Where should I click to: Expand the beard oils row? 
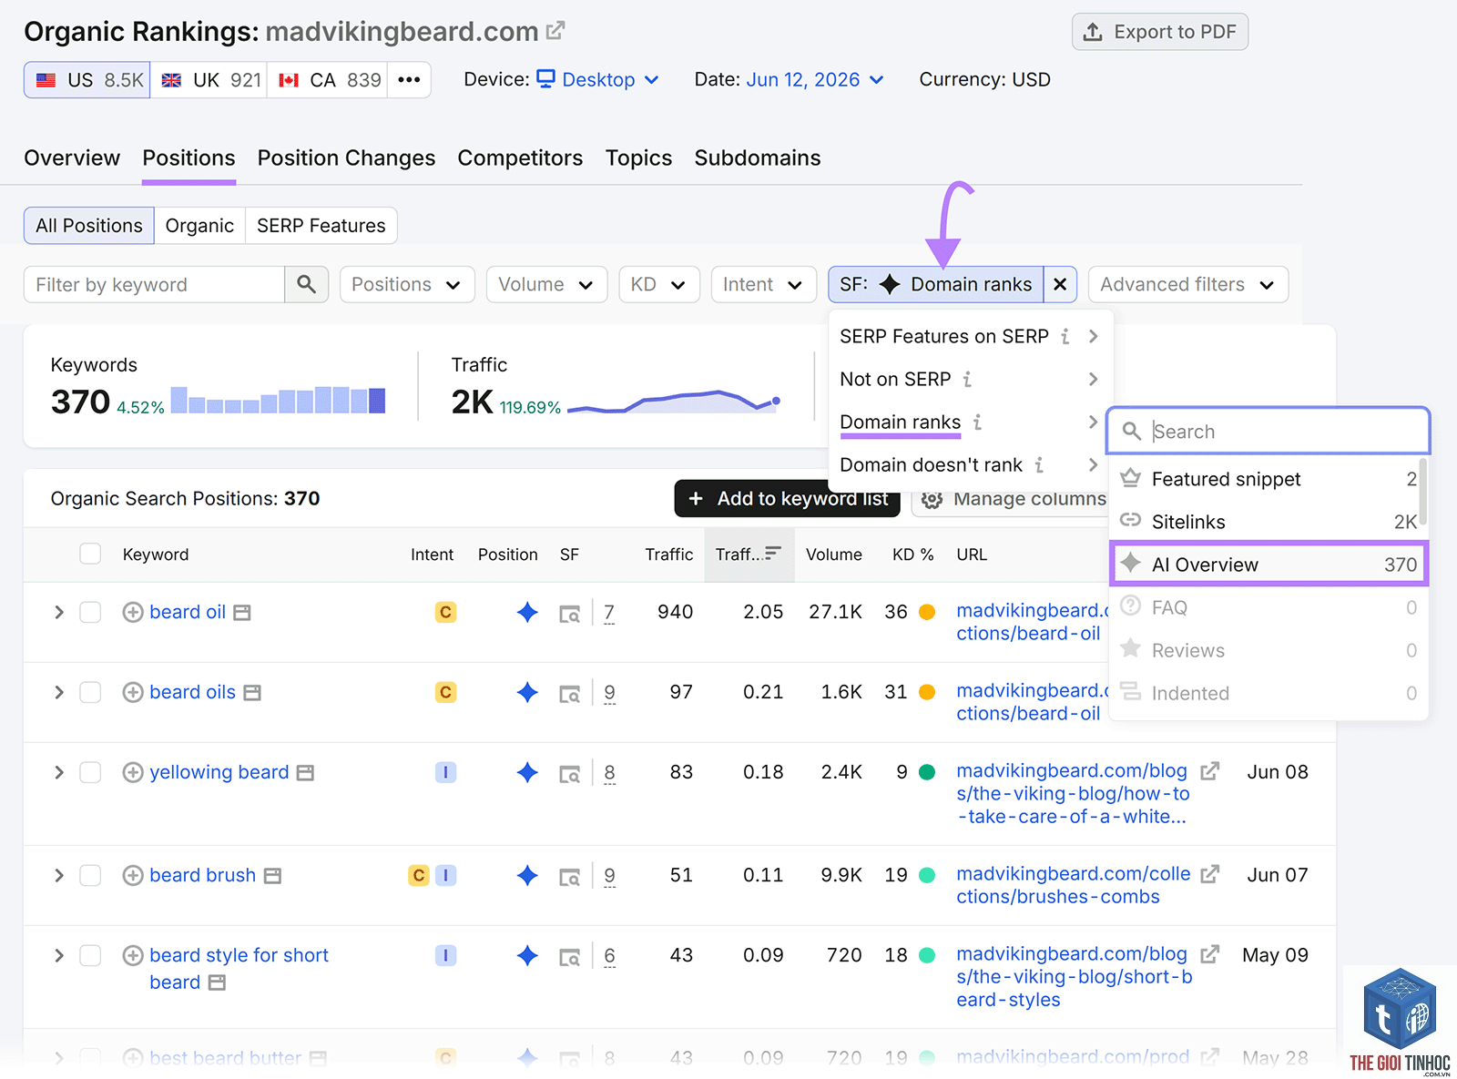[x=59, y=692]
